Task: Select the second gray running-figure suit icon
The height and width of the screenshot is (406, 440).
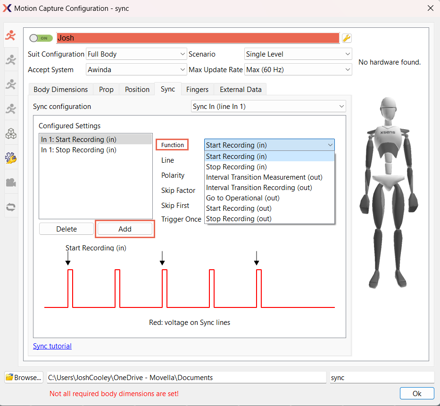Action: click(11, 60)
